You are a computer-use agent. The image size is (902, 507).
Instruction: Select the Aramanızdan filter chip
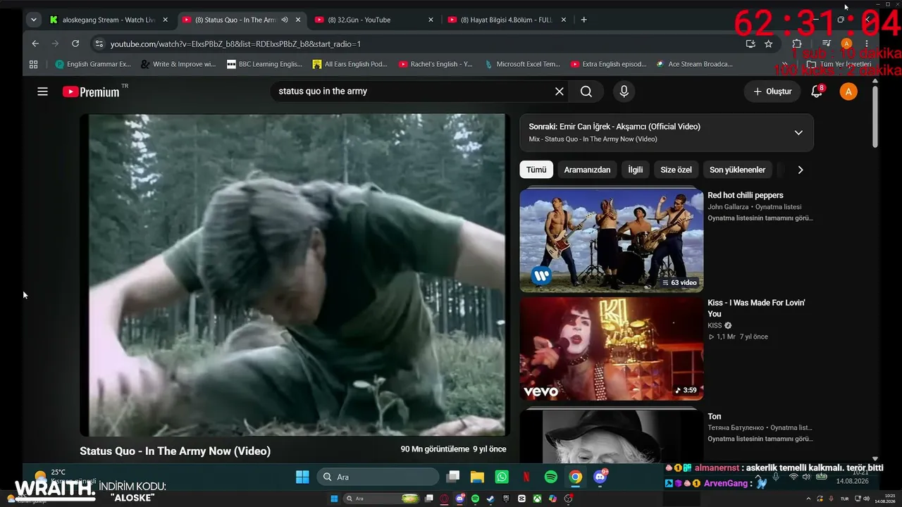pyautogui.click(x=587, y=170)
